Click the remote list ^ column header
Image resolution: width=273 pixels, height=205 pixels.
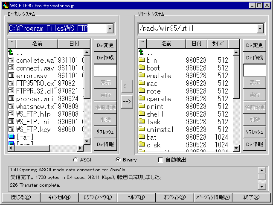click(142, 44)
